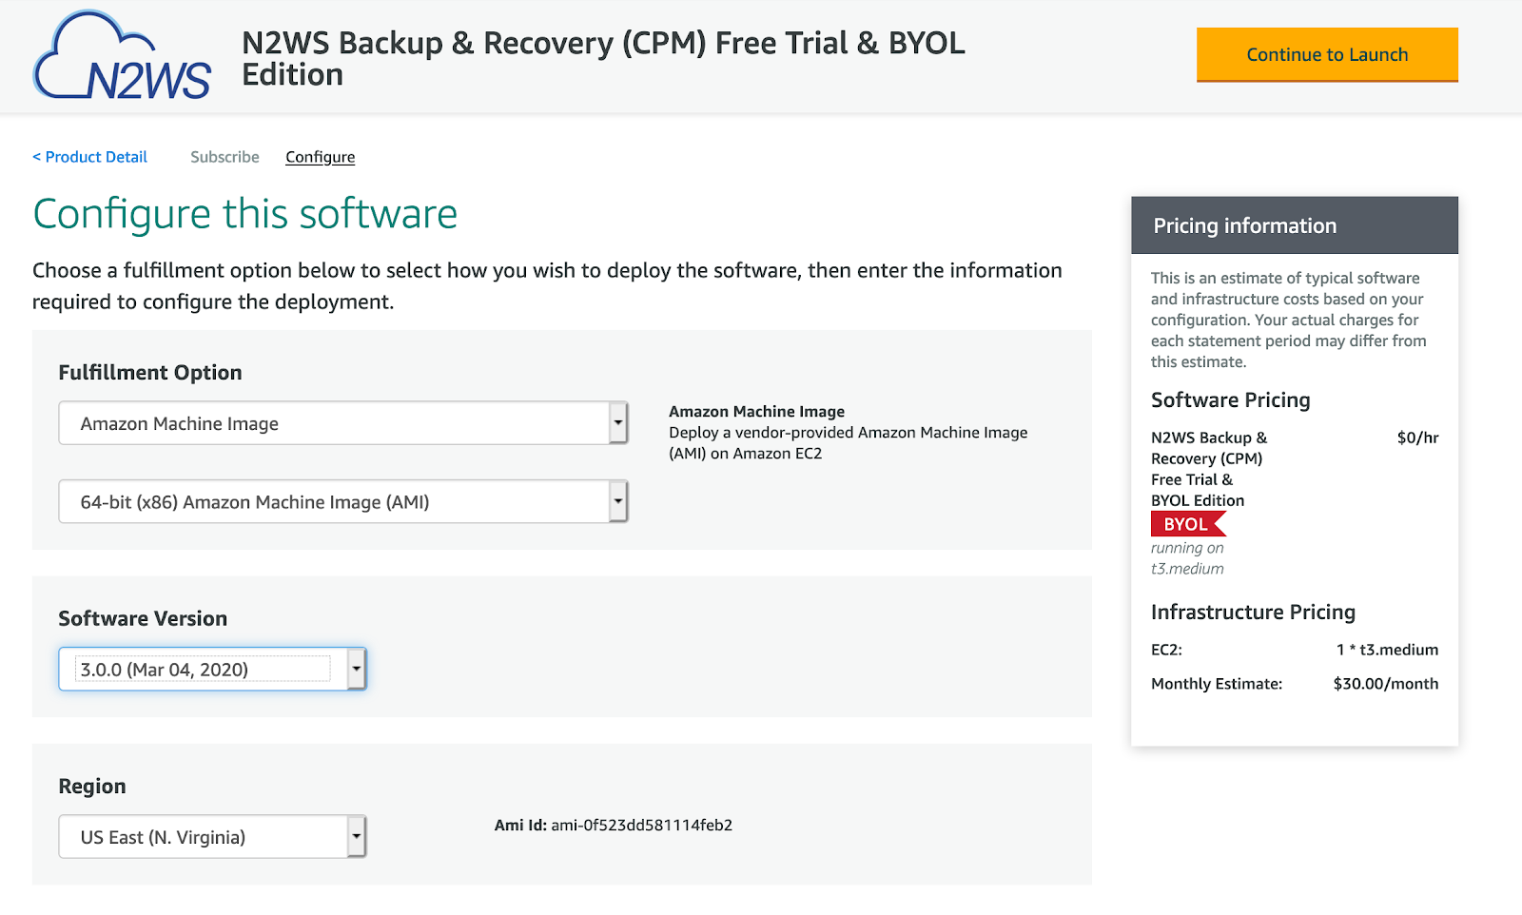The width and height of the screenshot is (1522, 915).
Task: Click the 'EC2:' label in Infrastructure Pricing
Action: point(1167,650)
